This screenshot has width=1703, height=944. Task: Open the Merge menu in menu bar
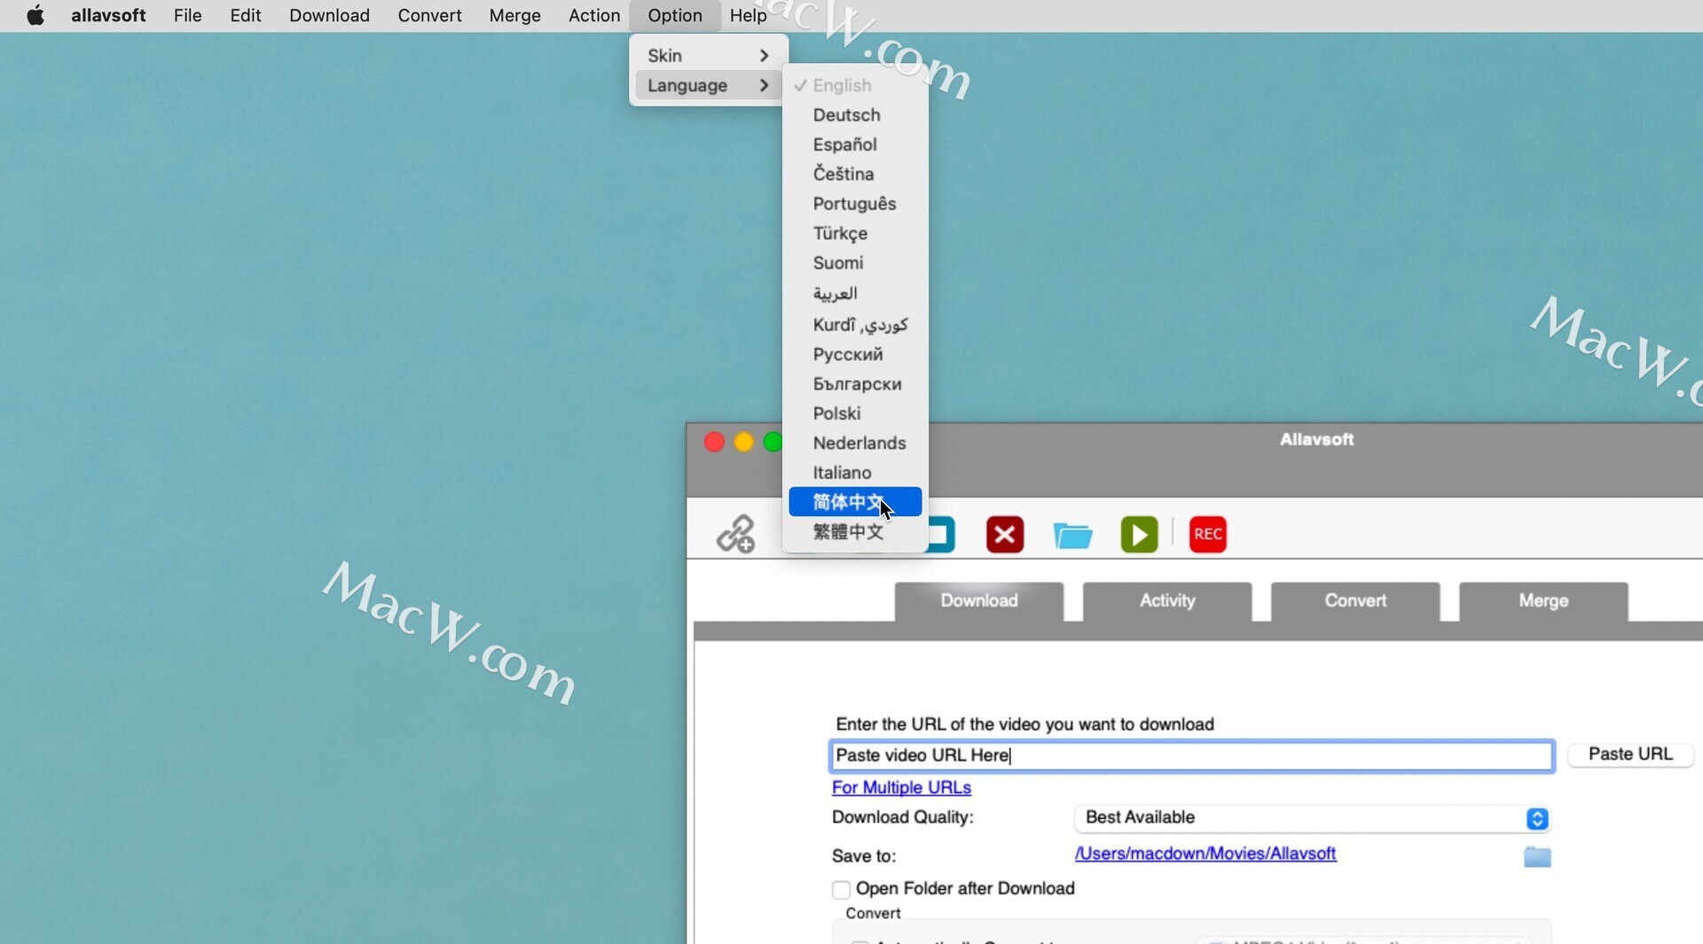pyautogui.click(x=514, y=15)
